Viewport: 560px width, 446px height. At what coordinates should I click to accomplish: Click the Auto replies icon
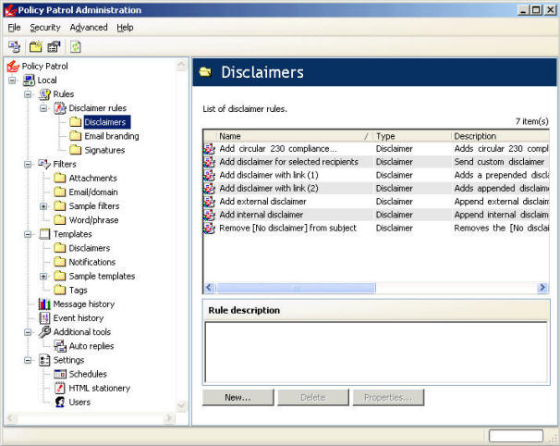tap(60, 346)
